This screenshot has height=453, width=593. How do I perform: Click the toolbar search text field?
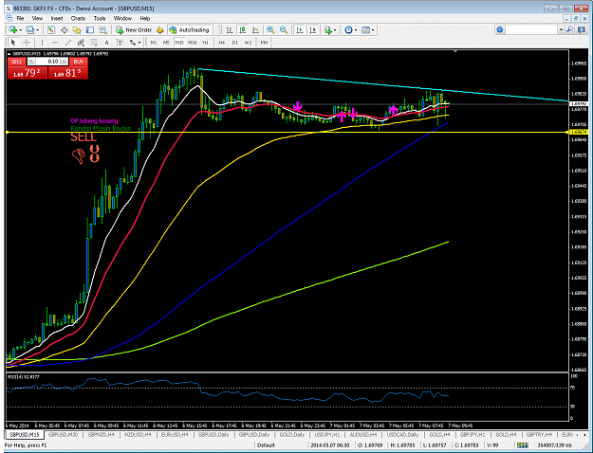pyautogui.click(x=531, y=29)
